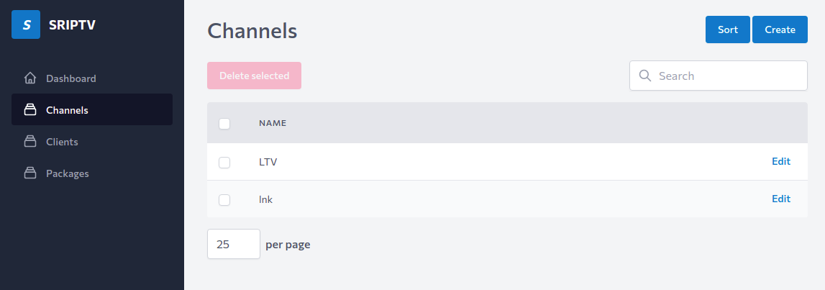Open Dashboard from the sidebar menu
The image size is (825, 290).
pos(70,78)
